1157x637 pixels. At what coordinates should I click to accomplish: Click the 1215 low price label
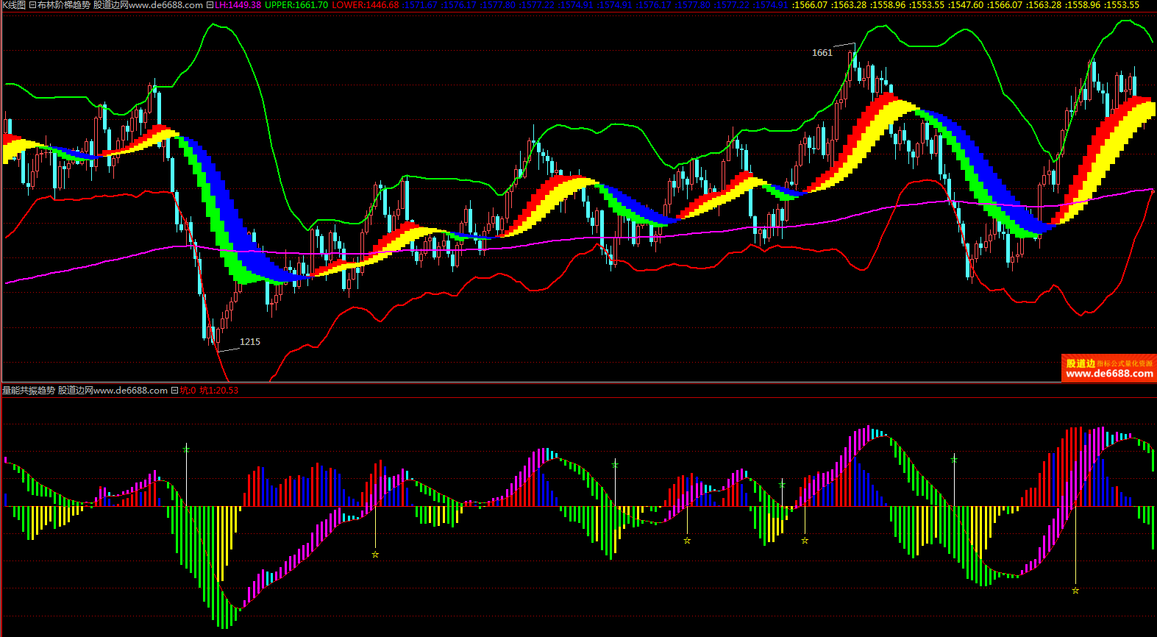pos(249,342)
